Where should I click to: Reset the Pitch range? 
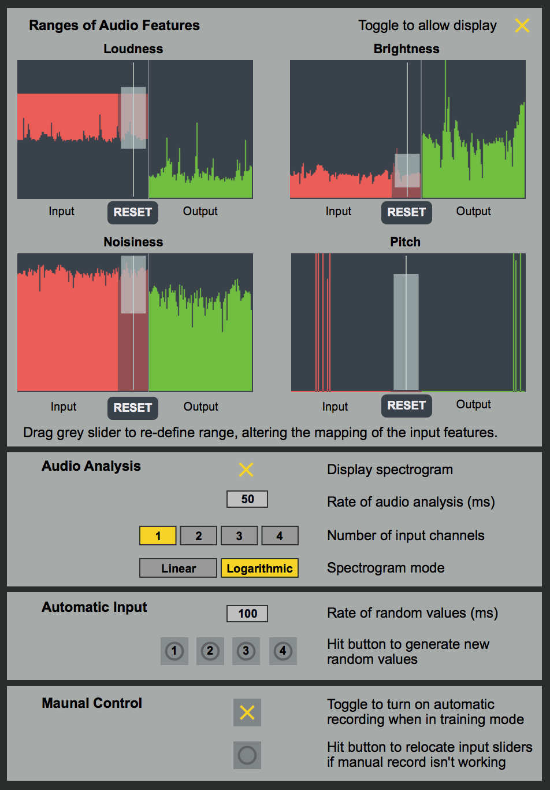click(x=407, y=405)
